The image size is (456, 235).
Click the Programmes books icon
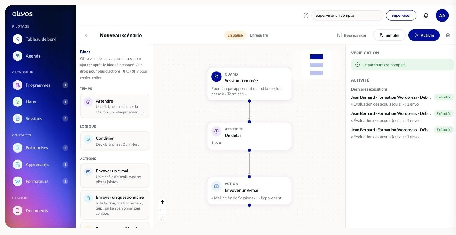(18, 85)
